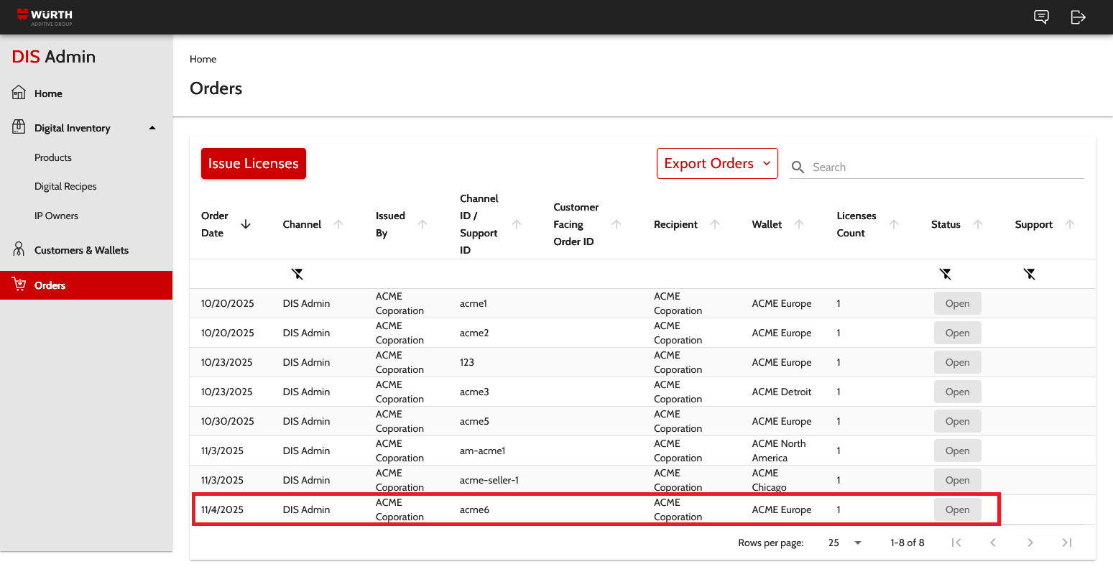Jump to last page of orders
This screenshot has height=577, width=1113.
point(1067,543)
